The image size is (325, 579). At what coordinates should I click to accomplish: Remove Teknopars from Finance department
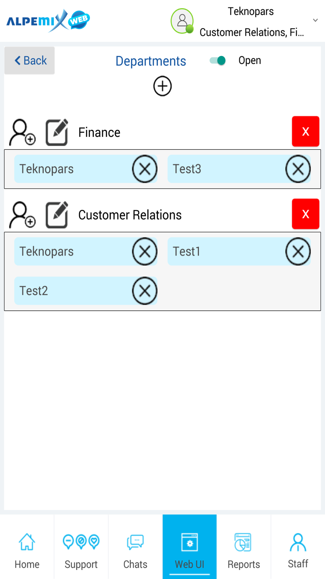145,169
